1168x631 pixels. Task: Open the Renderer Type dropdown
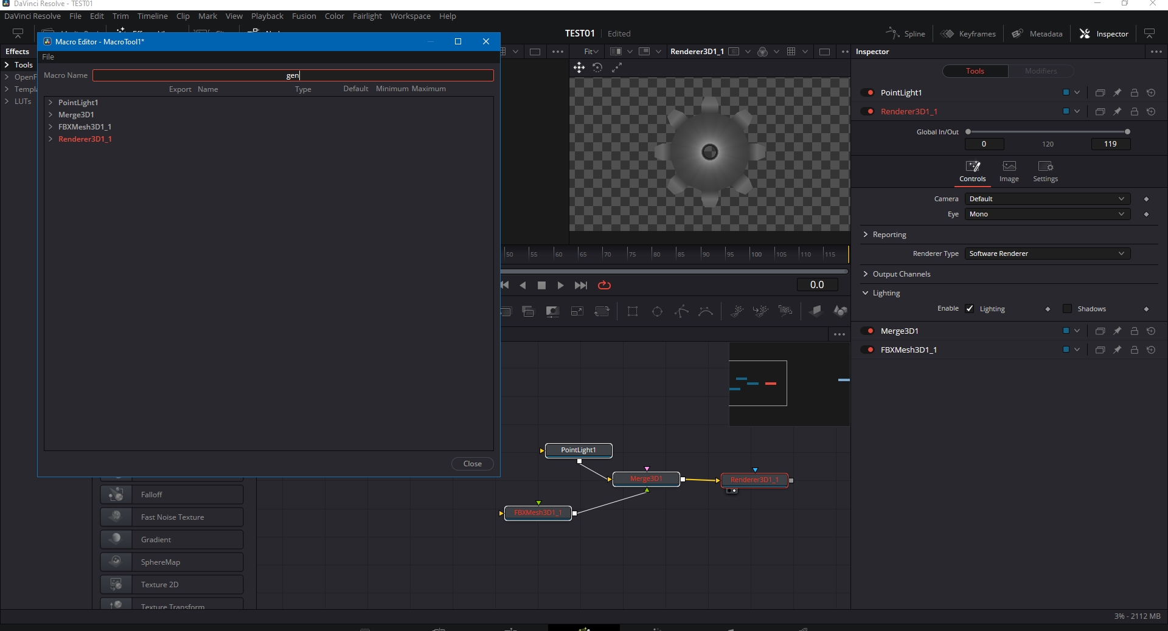(x=1048, y=254)
